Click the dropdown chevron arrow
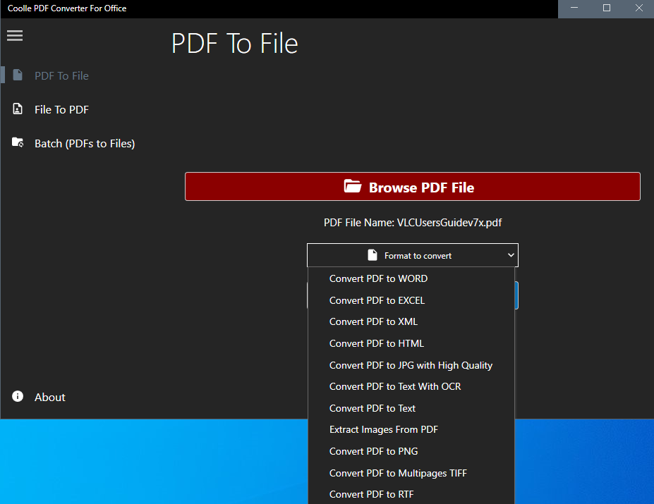The width and height of the screenshot is (654, 504). point(511,255)
